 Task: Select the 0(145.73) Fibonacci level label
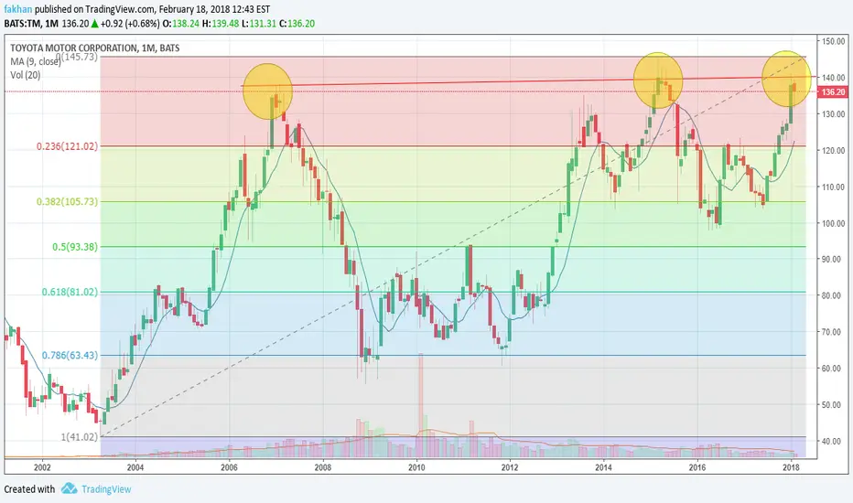77,57
